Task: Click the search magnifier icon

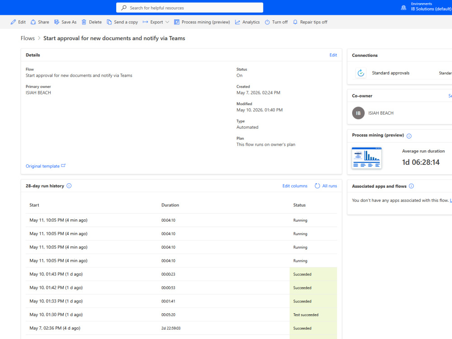Action: coord(124,8)
